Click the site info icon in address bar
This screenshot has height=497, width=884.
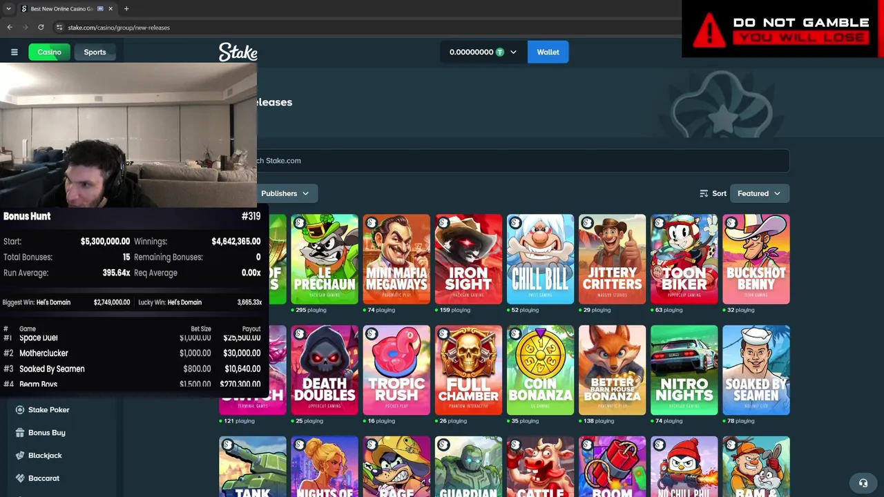click(59, 28)
